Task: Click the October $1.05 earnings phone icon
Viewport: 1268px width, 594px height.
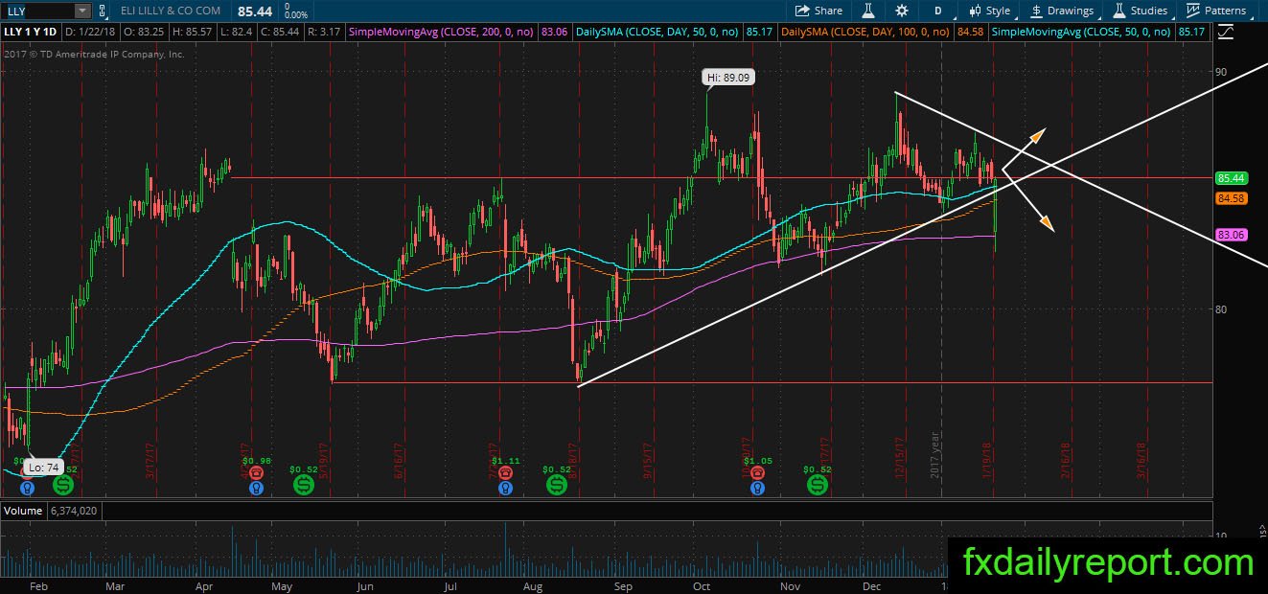Action: click(758, 473)
